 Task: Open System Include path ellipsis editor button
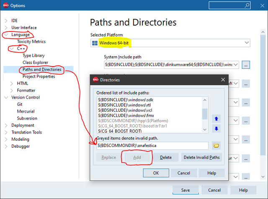tap(246, 65)
